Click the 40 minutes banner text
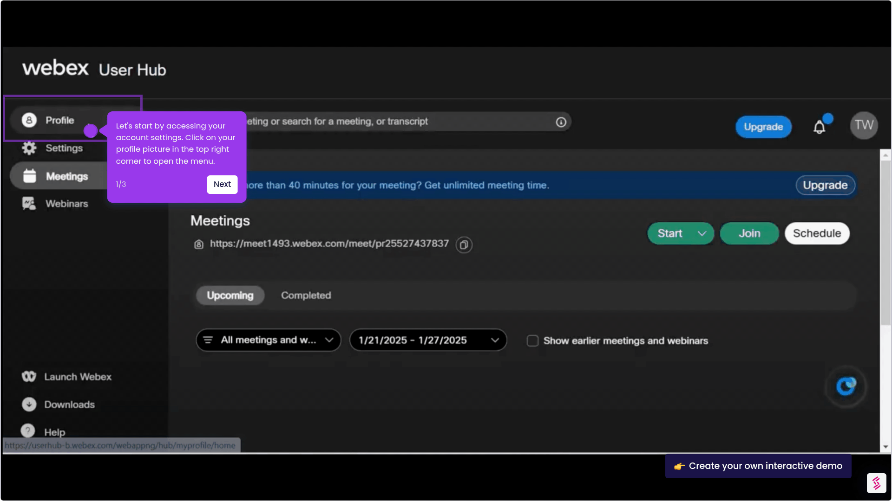The height and width of the screenshot is (501, 892). (x=397, y=185)
